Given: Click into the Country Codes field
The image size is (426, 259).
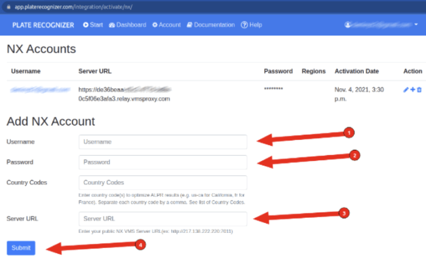Looking at the screenshot, I should point(163,182).
